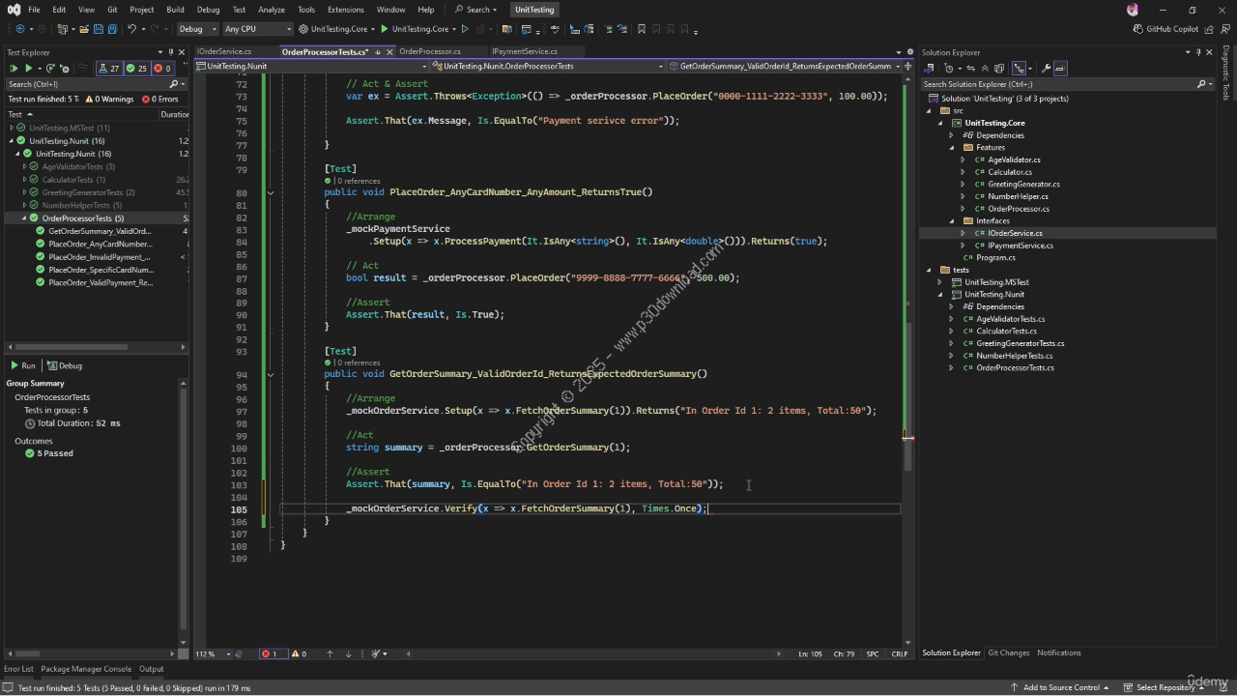
Task: Open the GetOrderSummary member navigation dropdown
Action: [785, 67]
